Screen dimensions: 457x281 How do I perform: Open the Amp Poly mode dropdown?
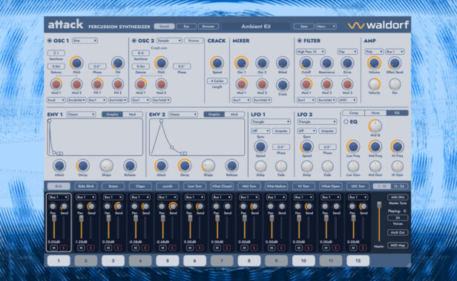tap(374, 52)
